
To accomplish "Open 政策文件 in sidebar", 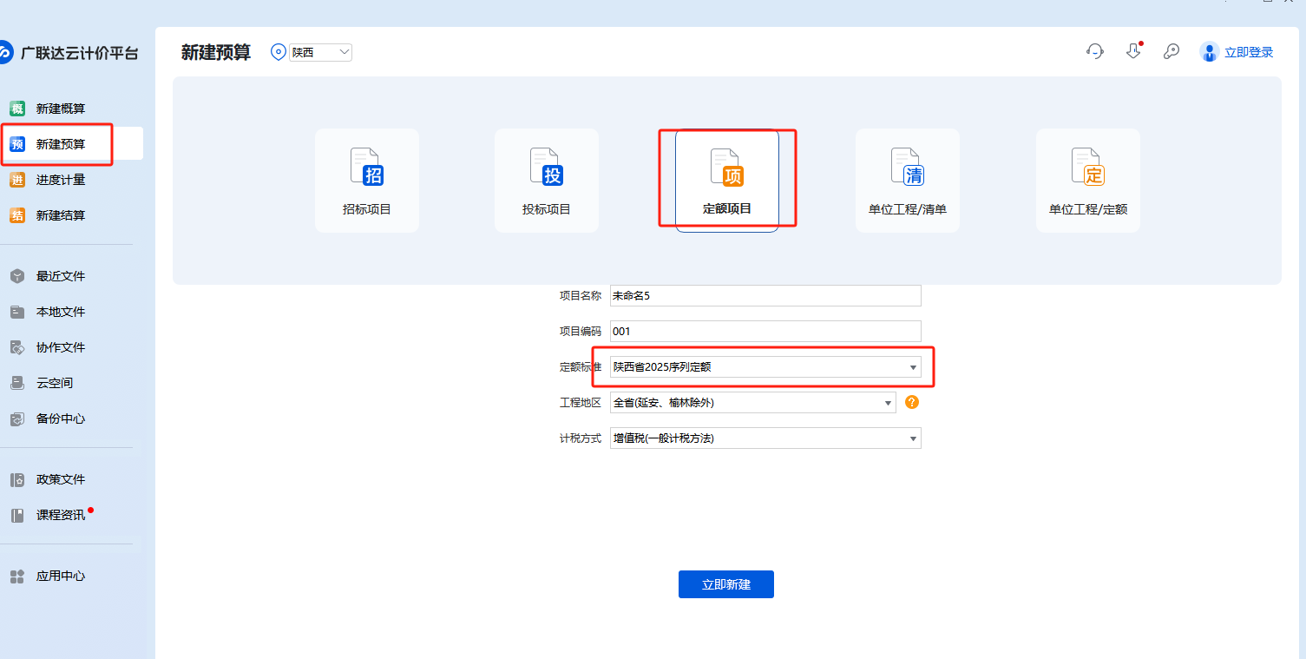I will 61,479.
